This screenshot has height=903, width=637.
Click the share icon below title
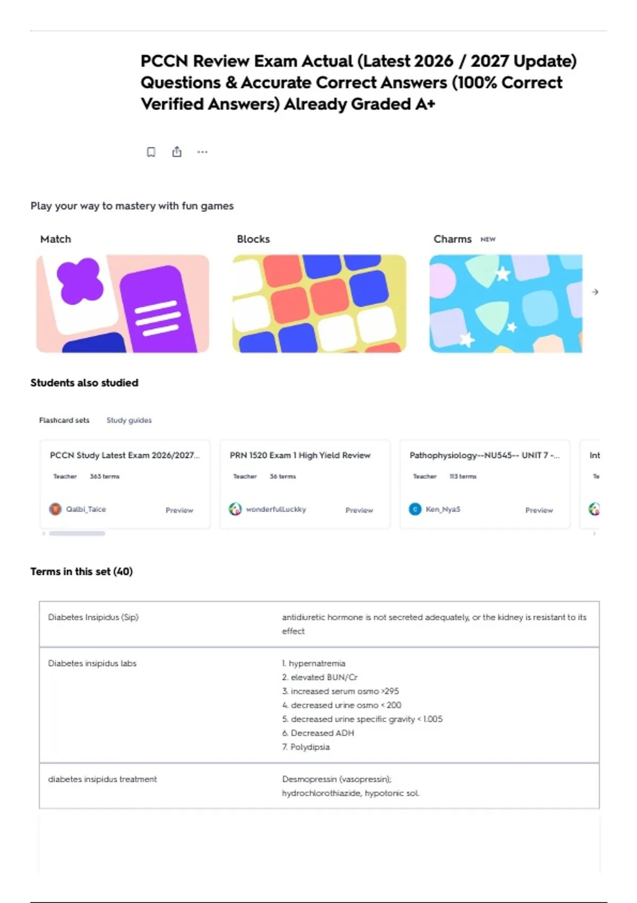[x=177, y=152]
